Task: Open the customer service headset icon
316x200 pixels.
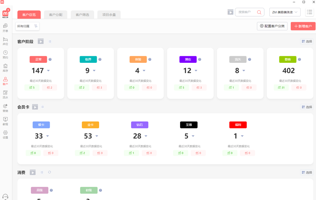Action: point(6,197)
